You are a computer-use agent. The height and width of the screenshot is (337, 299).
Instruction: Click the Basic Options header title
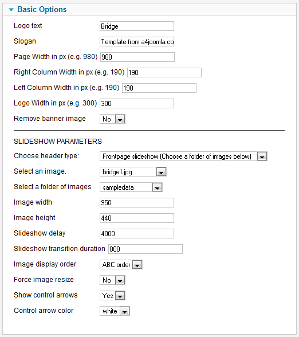pyautogui.click(x=42, y=9)
